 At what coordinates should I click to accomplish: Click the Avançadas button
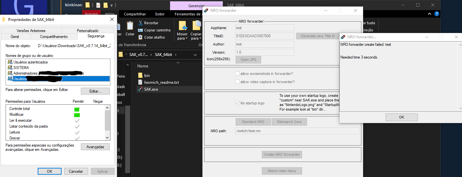95,147
